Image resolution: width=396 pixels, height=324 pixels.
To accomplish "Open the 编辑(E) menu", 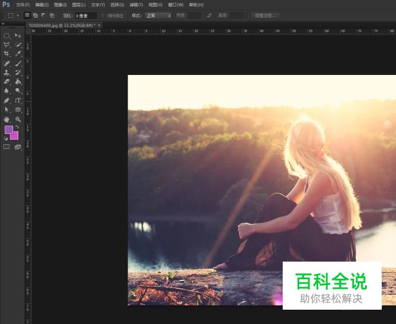I will 42,5.
